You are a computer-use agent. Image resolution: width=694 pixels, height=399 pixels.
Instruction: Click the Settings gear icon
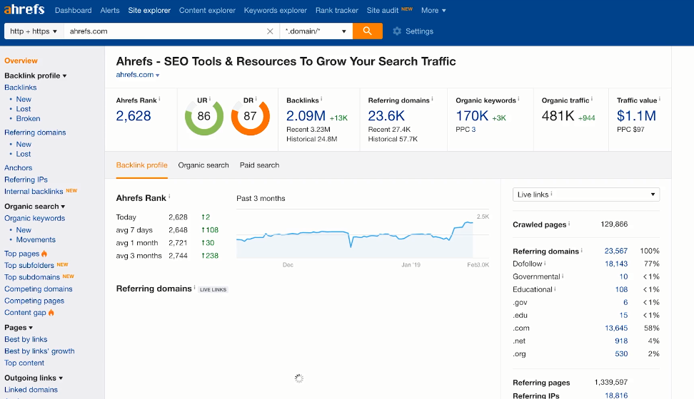pyautogui.click(x=397, y=31)
